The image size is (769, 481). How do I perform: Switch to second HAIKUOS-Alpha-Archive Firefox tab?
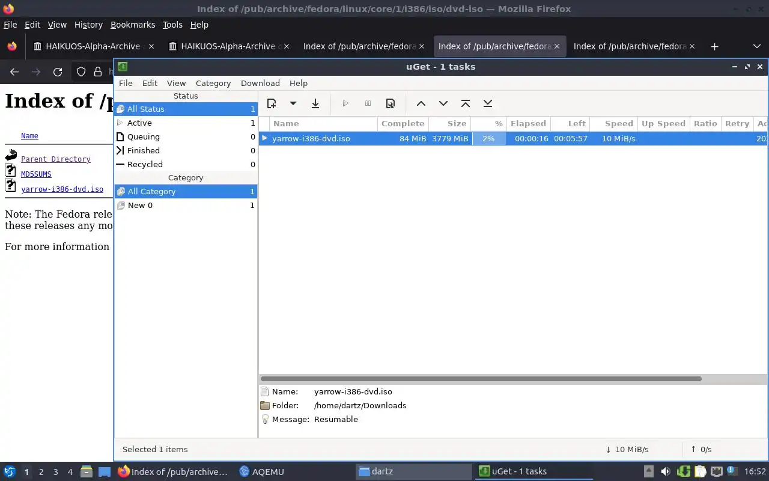click(228, 46)
